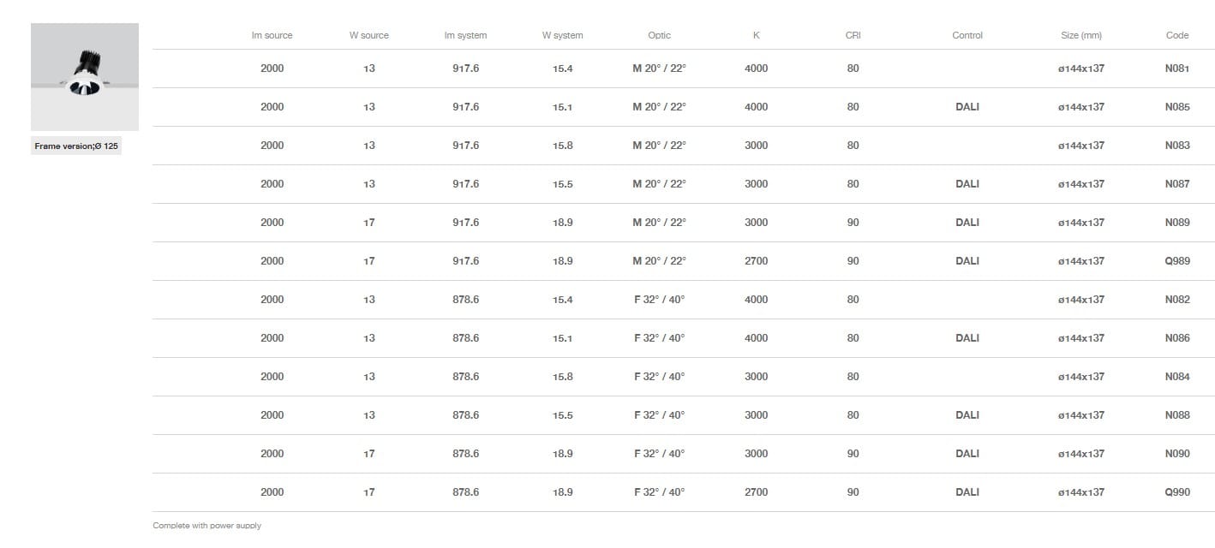Click the Optic column header
1215x548 pixels.
click(x=659, y=36)
